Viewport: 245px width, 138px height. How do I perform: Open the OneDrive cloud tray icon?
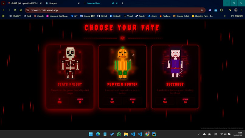[x=204, y=134]
